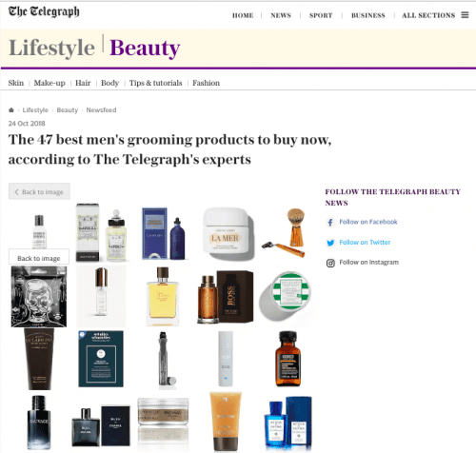Click the Follow on Twitter link

(x=365, y=243)
